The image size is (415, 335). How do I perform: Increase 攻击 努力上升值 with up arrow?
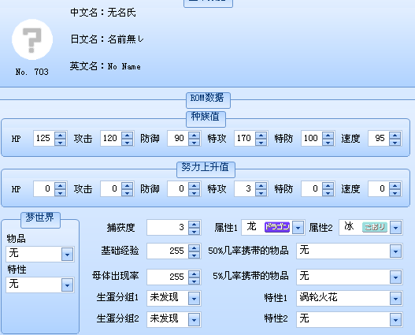pos(128,185)
